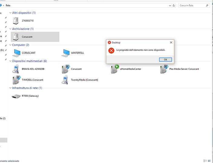
Task: Collapse the Dispositivi multimediali group
Action: pyautogui.click(x=10, y=61)
